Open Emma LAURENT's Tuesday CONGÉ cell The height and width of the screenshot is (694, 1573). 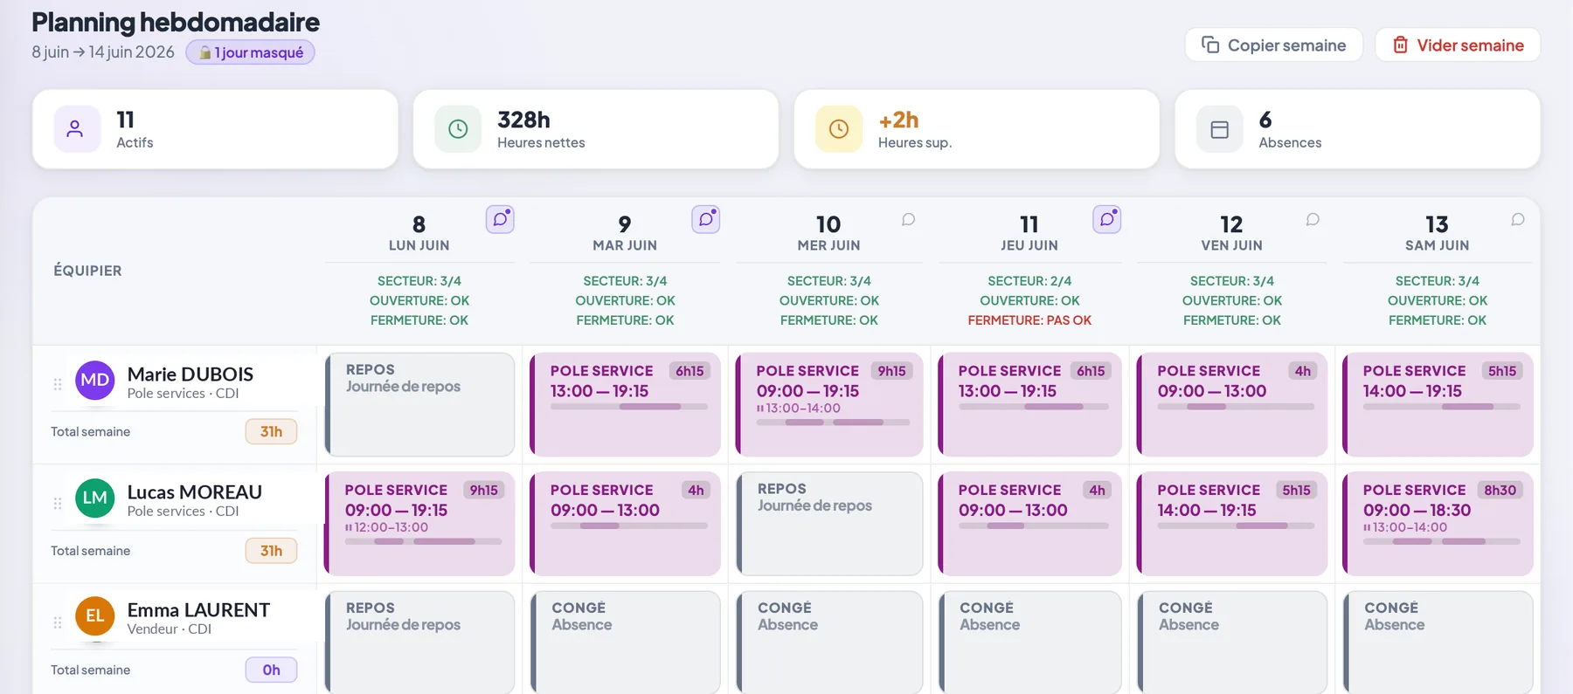click(x=625, y=642)
